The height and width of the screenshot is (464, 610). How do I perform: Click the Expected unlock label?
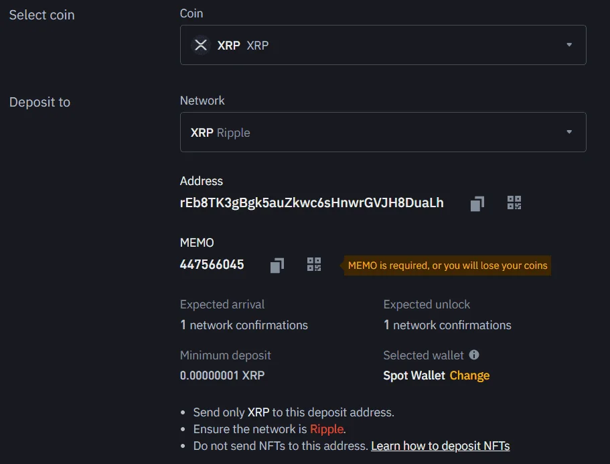point(427,304)
